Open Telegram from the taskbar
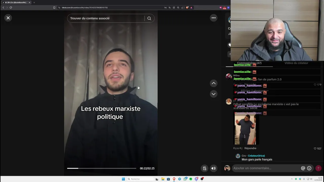This screenshot has height=182, width=324. click(x=179, y=179)
